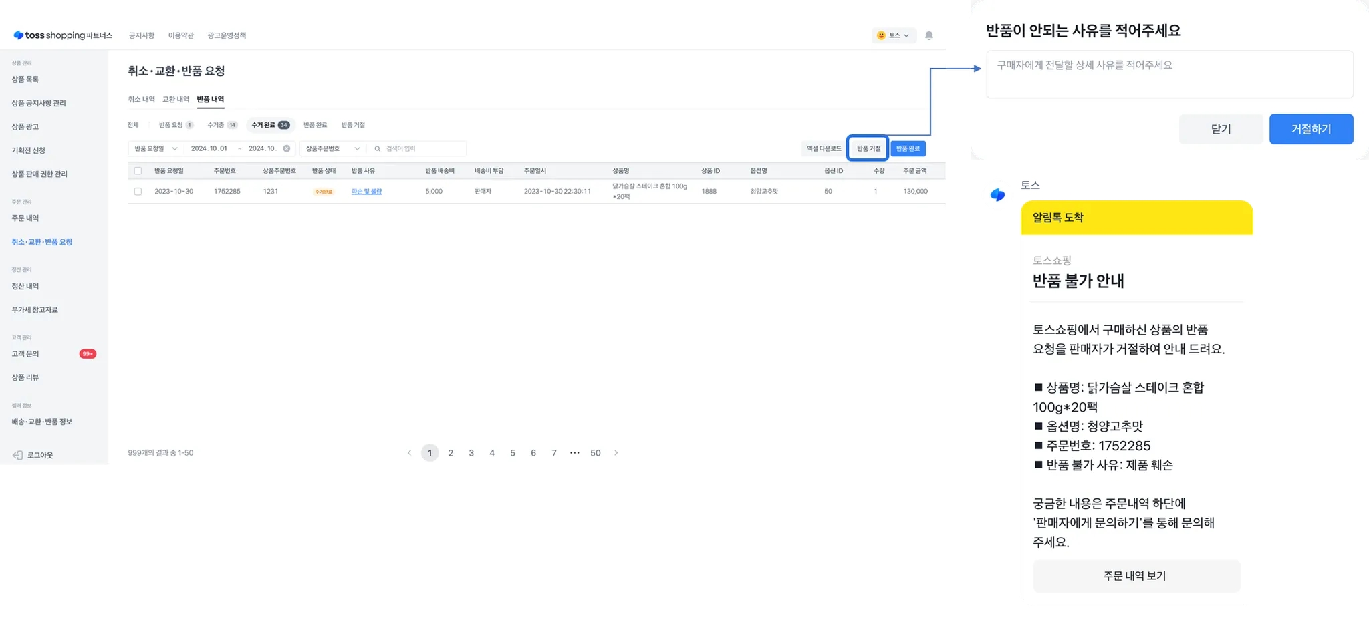Click the 반품 거절 button
The height and width of the screenshot is (626, 1369).
(868, 148)
